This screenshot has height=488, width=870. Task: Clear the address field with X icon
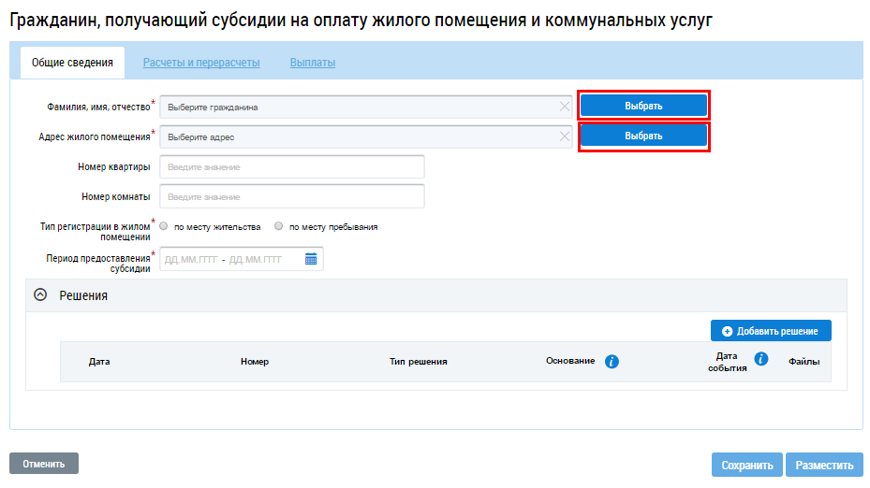click(x=564, y=136)
